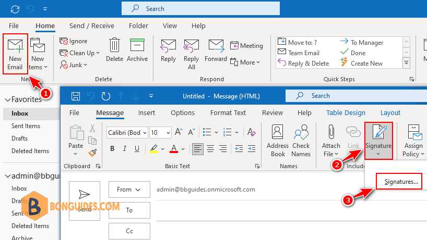Switch to the Format Text tab
427x240 pixels.
click(x=228, y=112)
